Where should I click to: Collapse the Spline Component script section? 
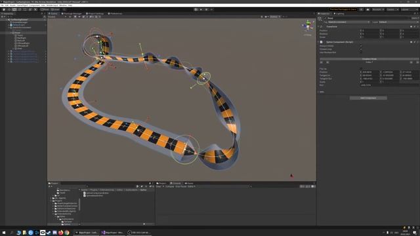pyautogui.click(x=319, y=42)
